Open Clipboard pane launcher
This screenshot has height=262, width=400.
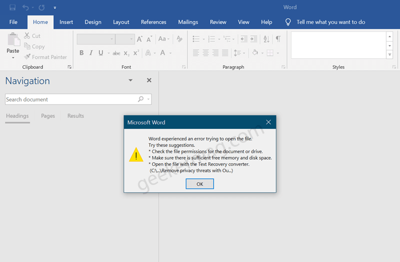[69, 67]
